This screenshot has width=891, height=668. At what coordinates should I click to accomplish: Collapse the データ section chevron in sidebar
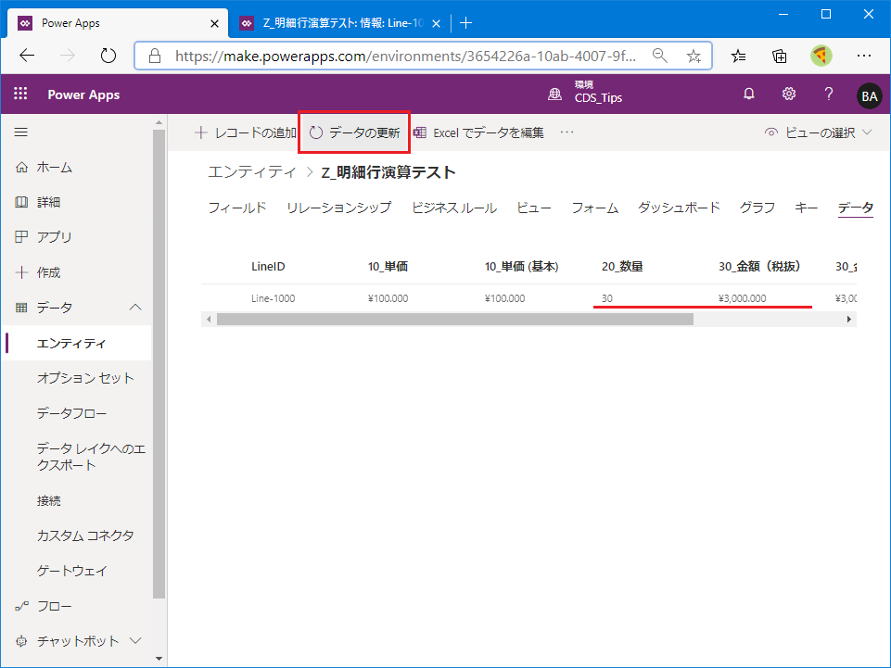[135, 308]
